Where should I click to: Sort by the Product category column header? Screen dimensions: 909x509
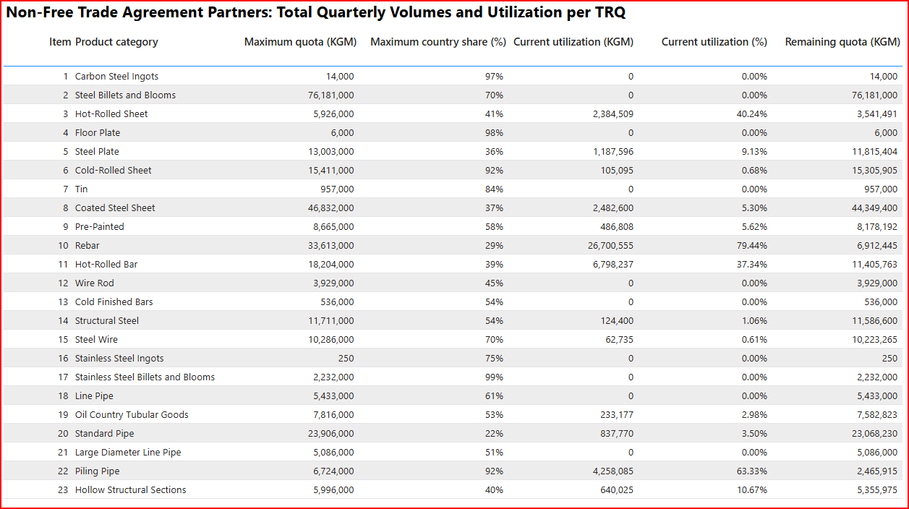[117, 42]
